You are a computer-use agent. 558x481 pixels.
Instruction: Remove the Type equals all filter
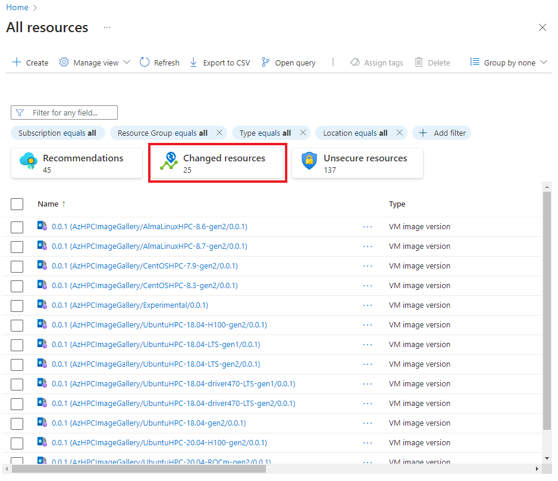tap(303, 132)
